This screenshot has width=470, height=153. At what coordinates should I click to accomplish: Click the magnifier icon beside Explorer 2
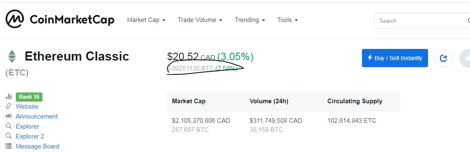pyautogui.click(x=9, y=136)
